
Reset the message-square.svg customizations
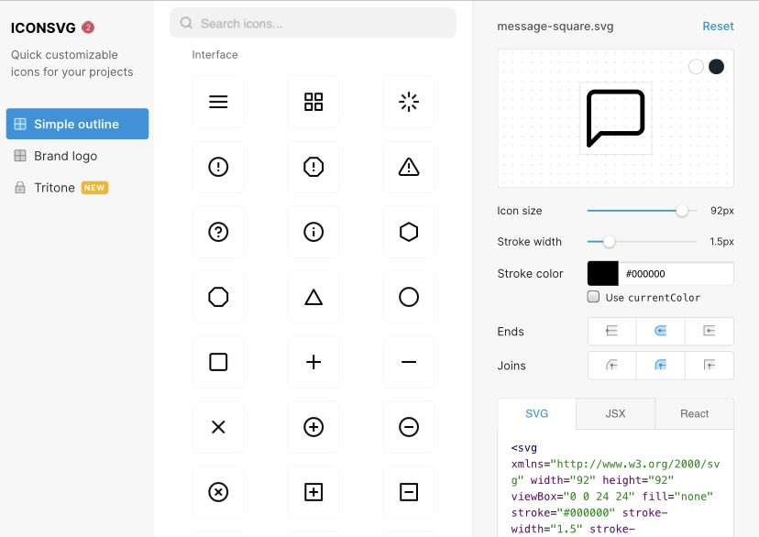click(x=718, y=26)
